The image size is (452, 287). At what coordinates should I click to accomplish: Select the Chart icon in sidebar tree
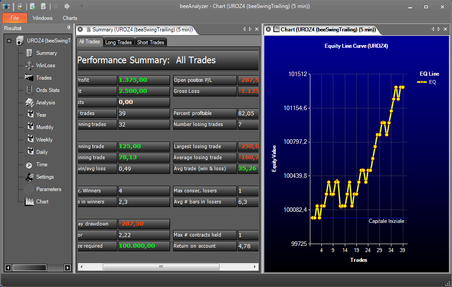point(29,202)
